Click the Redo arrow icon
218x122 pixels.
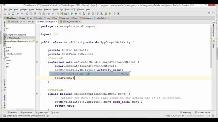coord(22,14)
